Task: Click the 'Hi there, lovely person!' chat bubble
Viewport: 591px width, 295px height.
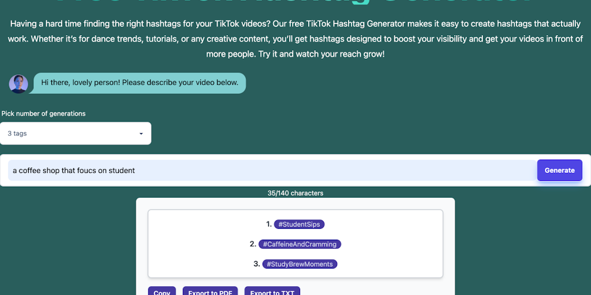Action: click(140, 83)
